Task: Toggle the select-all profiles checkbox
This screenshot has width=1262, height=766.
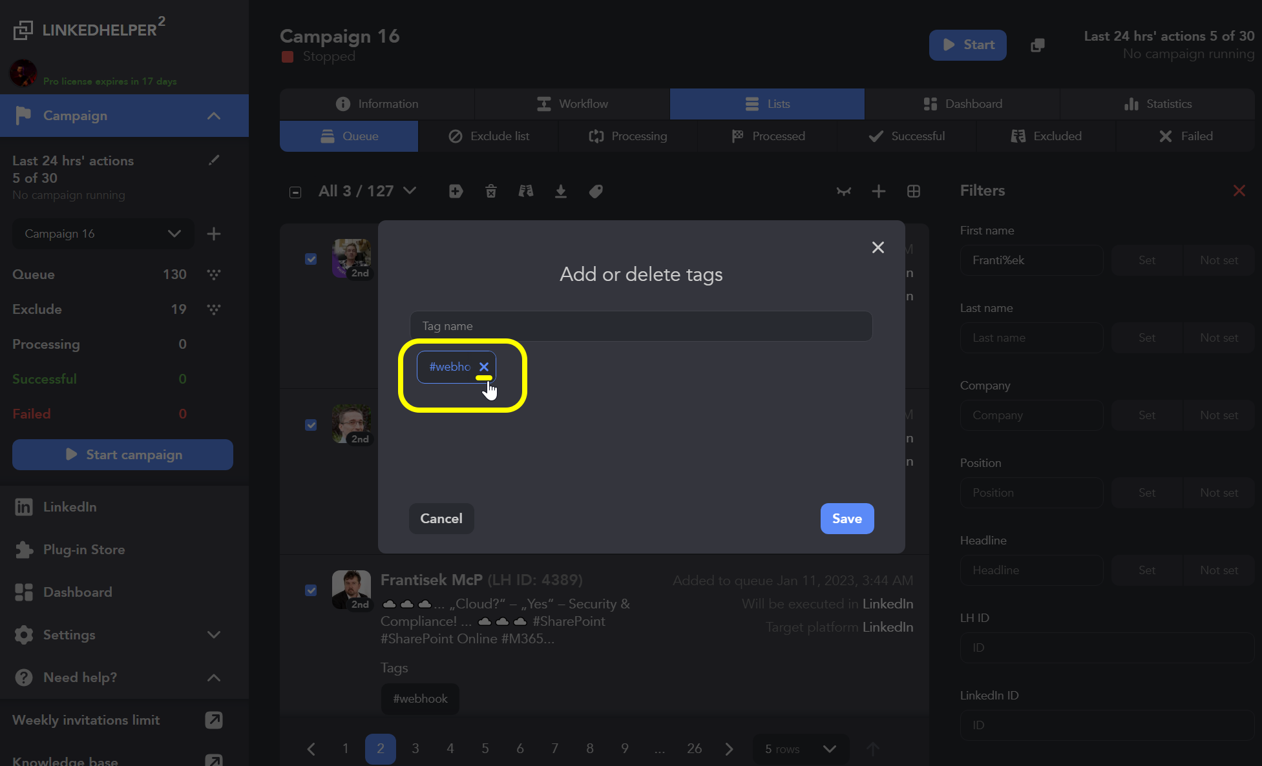Action: [295, 192]
